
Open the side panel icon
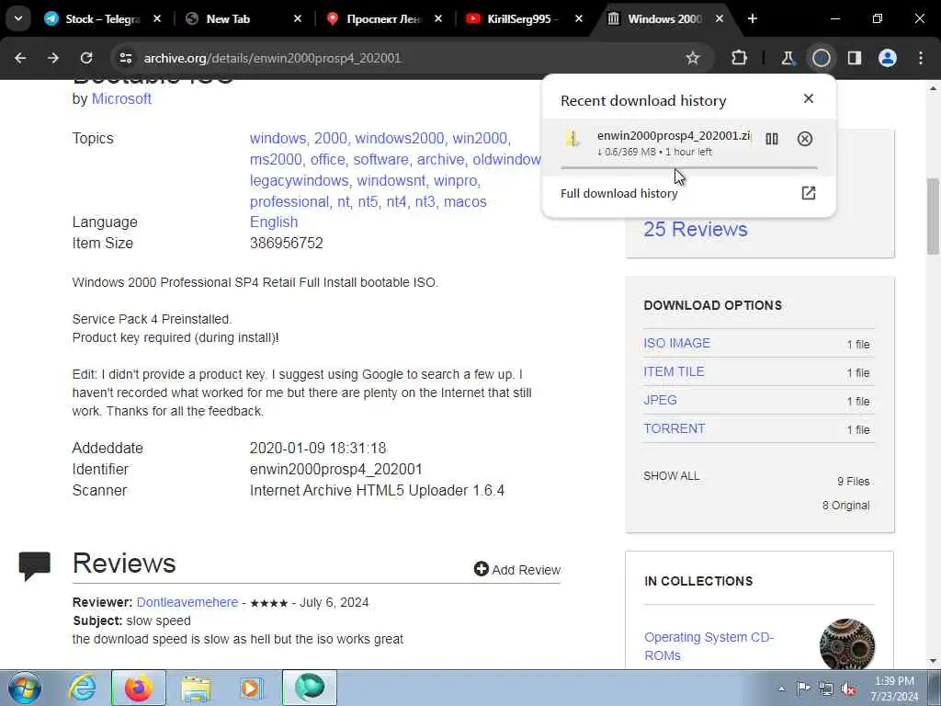[855, 58]
